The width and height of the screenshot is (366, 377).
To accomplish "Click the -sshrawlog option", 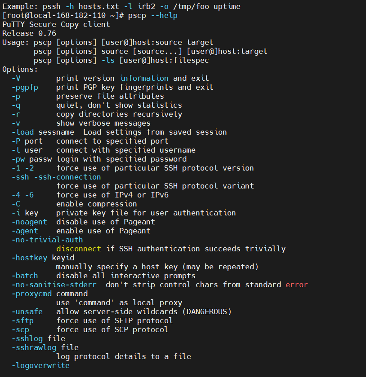I will (x=34, y=348).
